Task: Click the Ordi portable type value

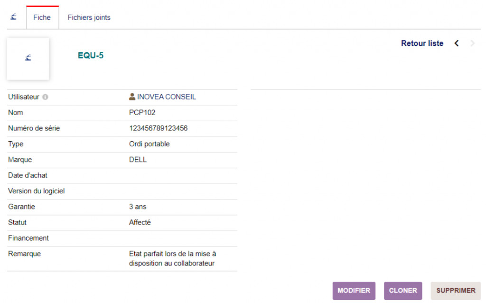Action: click(x=149, y=144)
